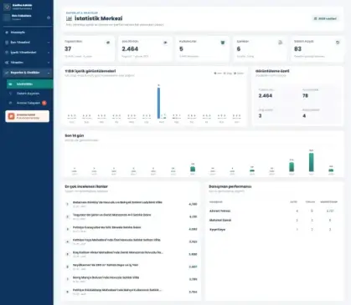The height and width of the screenshot is (305, 351).
Task: Click the Danışman performansı heading
Action: pyautogui.click(x=230, y=186)
